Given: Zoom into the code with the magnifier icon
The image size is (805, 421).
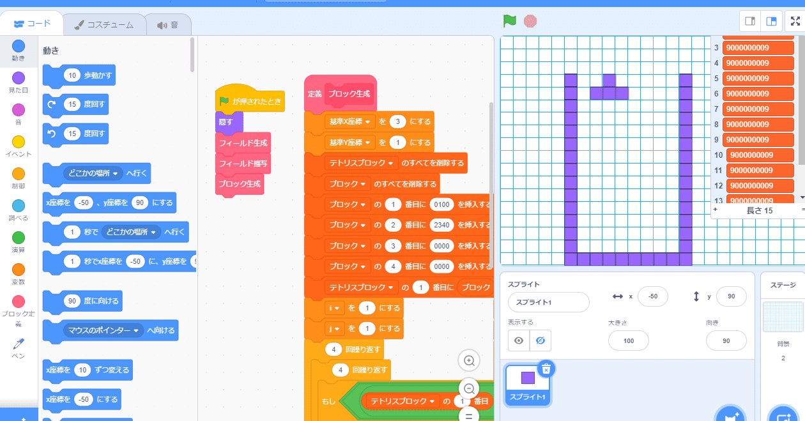Looking at the screenshot, I should point(469,360).
